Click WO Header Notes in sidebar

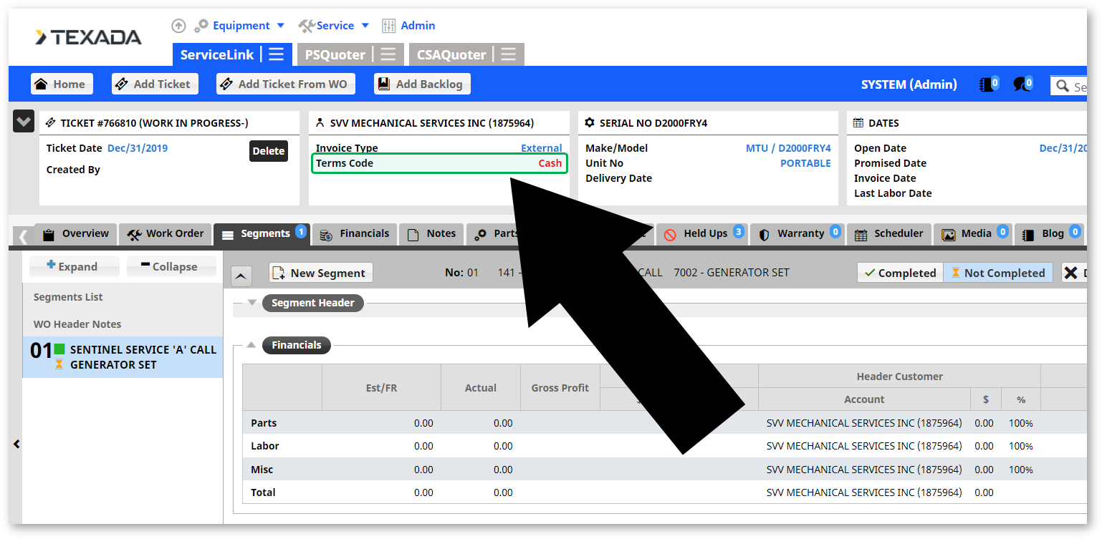tap(77, 324)
